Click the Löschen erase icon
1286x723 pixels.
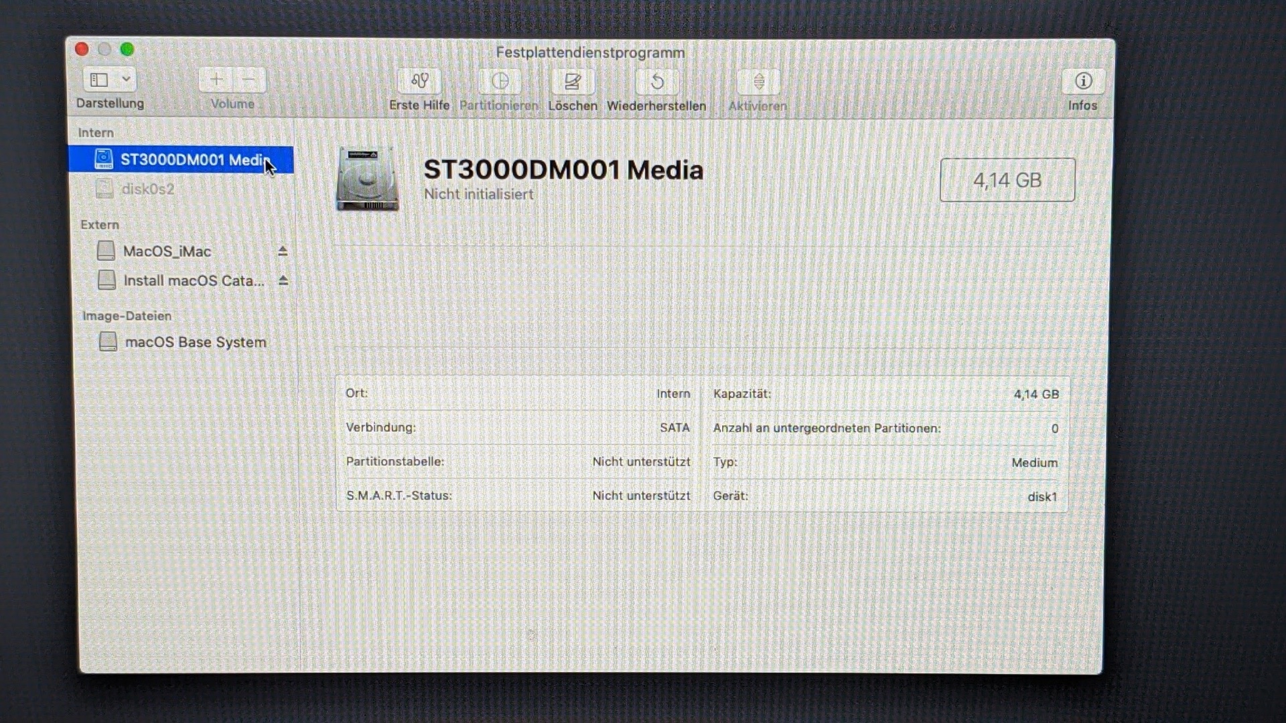click(x=572, y=81)
